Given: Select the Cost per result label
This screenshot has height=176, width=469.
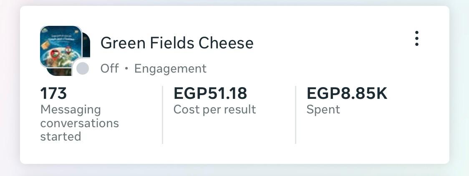Looking at the screenshot, I should [214, 110].
